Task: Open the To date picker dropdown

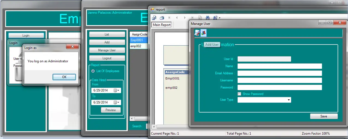Action: click(x=119, y=102)
